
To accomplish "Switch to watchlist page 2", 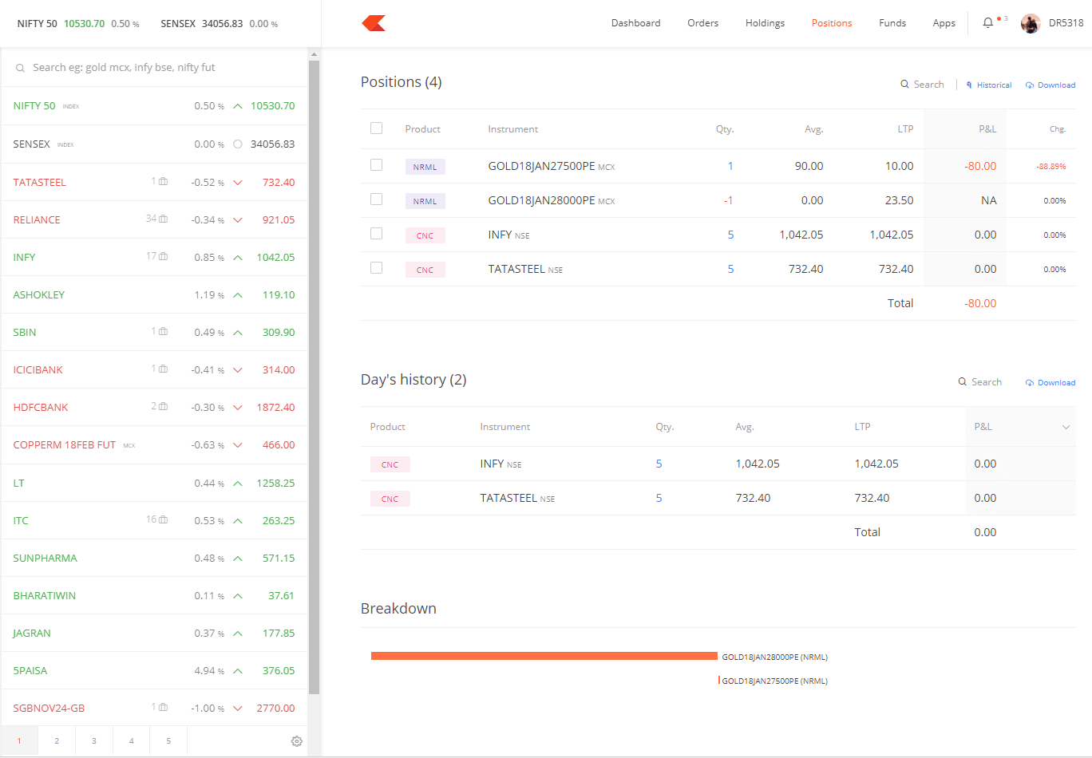I will (57, 741).
